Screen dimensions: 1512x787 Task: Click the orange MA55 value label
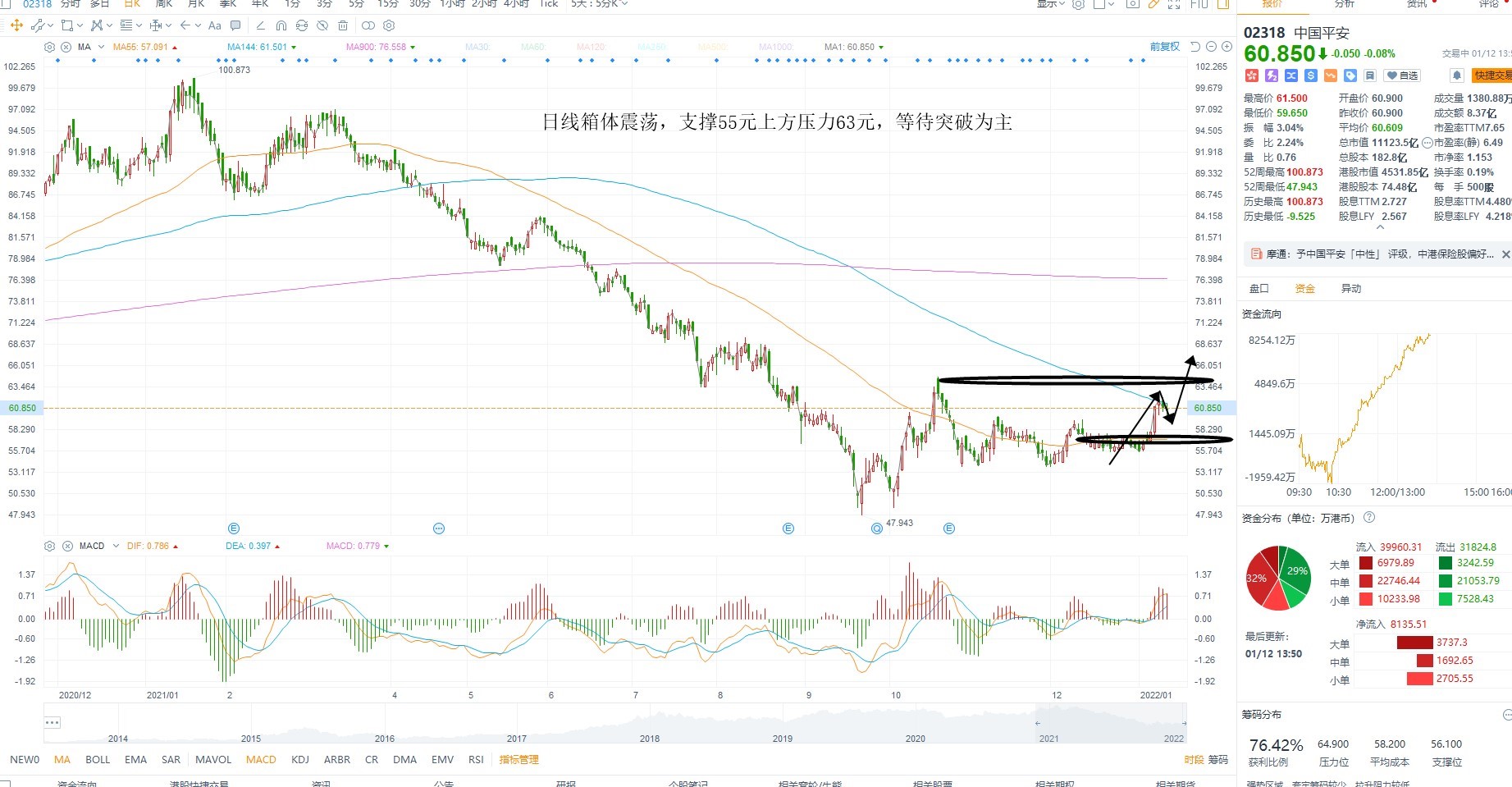tap(140, 47)
